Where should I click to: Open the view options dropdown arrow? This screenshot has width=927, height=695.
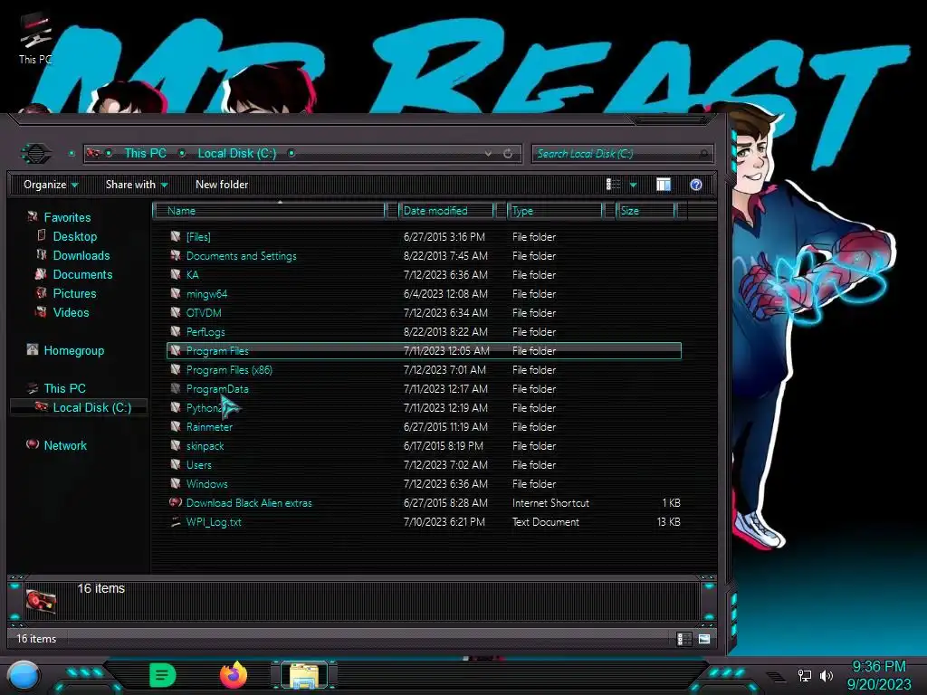[x=633, y=185]
